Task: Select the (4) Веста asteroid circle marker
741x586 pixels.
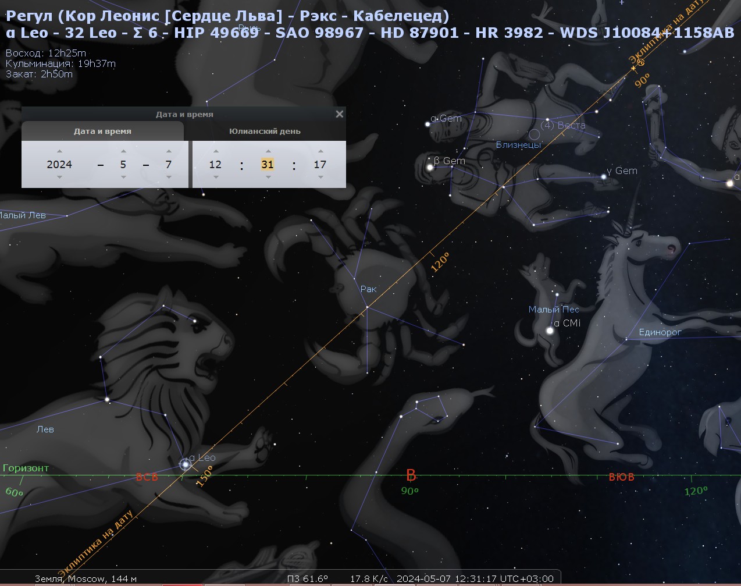Action: pos(534,135)
